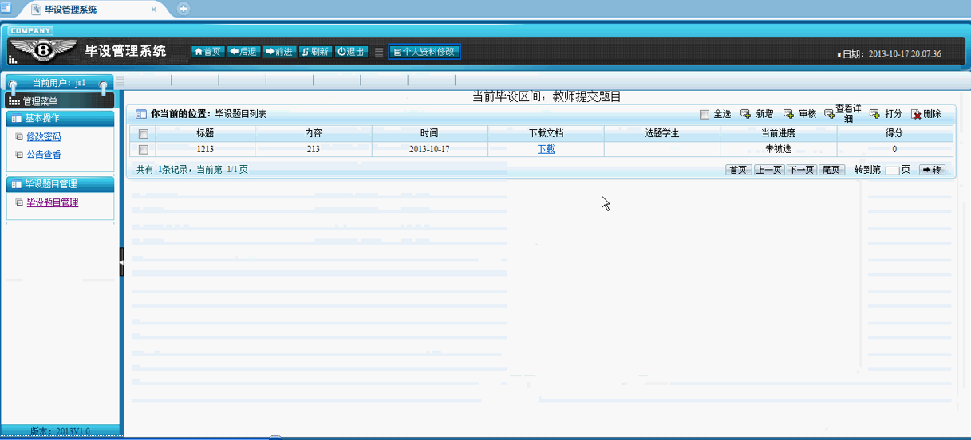Collapse sidebar using the splitter arrow handle
This screenshot has height=440, width=971.
[121, 261]
